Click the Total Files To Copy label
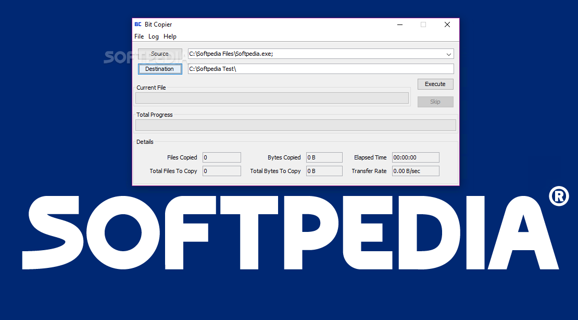The height and width of the screenshot is (320, 578). click(173, 171)
